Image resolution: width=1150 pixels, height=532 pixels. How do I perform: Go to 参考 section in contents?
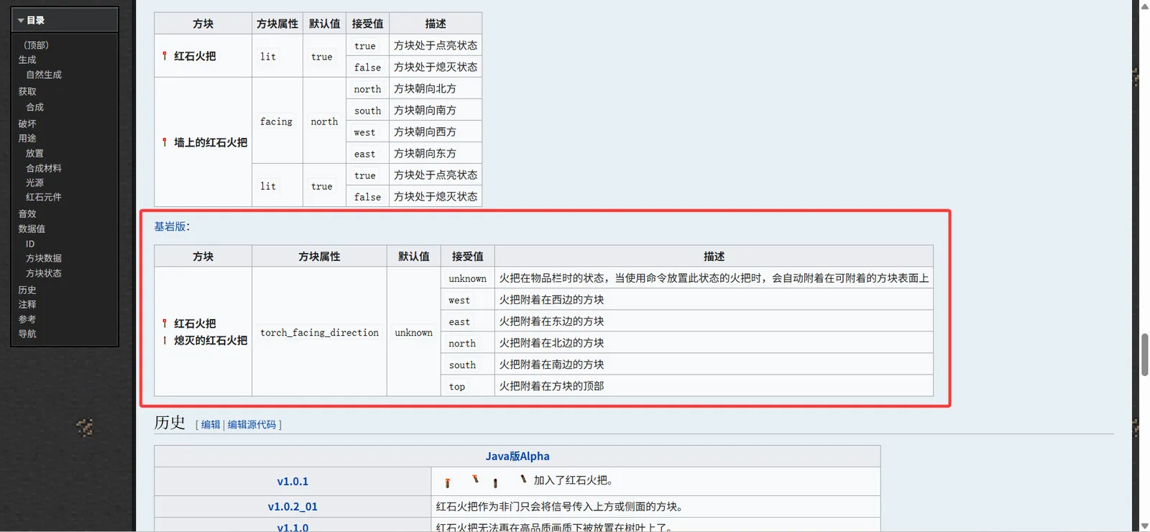(27, 319)
